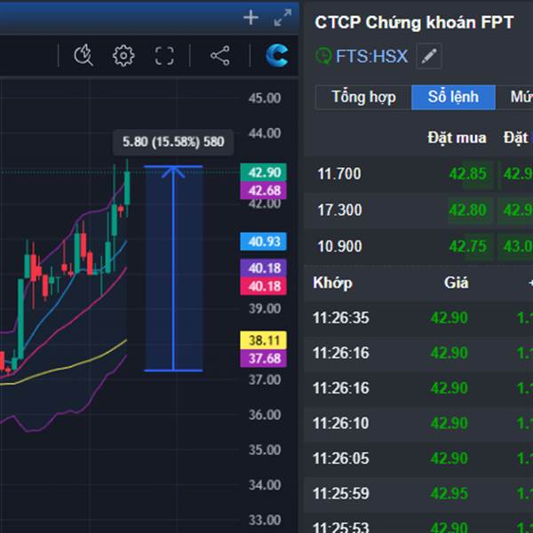Click bid volume 10.900
Image resolution: width=533 pixels, height=533 pixels.
[339, 246]
